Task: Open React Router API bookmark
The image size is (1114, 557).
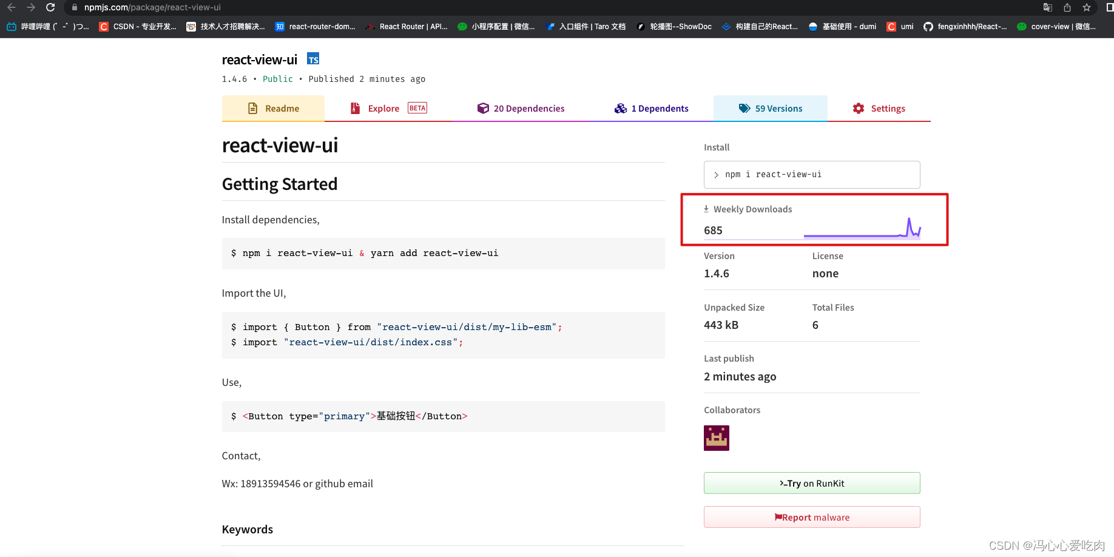Action: click(x=407, y=27)
